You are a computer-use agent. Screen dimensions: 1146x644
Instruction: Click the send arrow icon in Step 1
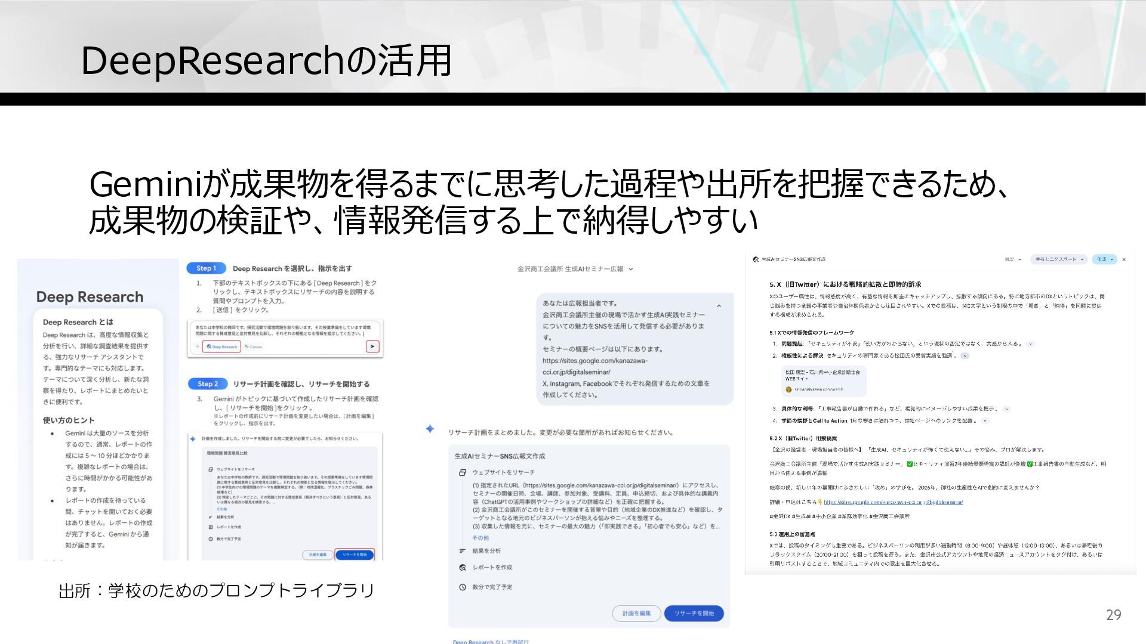tap(372, 346)
